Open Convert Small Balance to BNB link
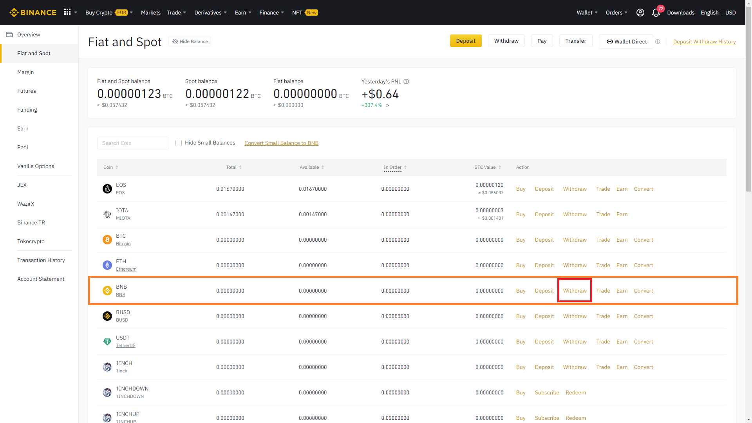The width and height of the screenshot is (752, 423). pyautogui.click(x=281, y=143)
